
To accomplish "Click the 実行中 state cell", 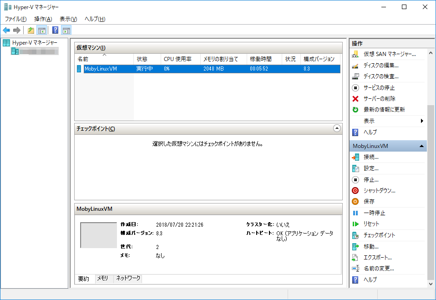I will point(144,69).
